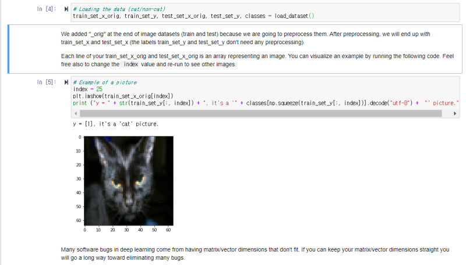Click the print statement code line

[x=266, y=103]
